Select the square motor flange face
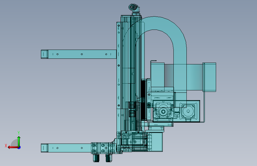This screenshot has height=166, width=257. pyautogui.click(x=188, y=111)
